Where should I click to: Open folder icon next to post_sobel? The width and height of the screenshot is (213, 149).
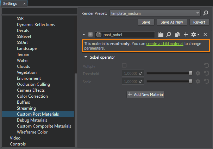click(161, 35)
